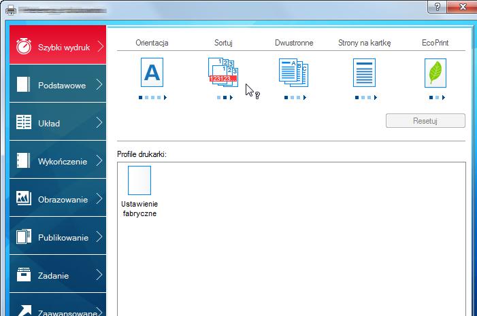The image size is (477, 316).
Task: Click the option arrow under Dwustronne
Action: (x=305, y=98)
